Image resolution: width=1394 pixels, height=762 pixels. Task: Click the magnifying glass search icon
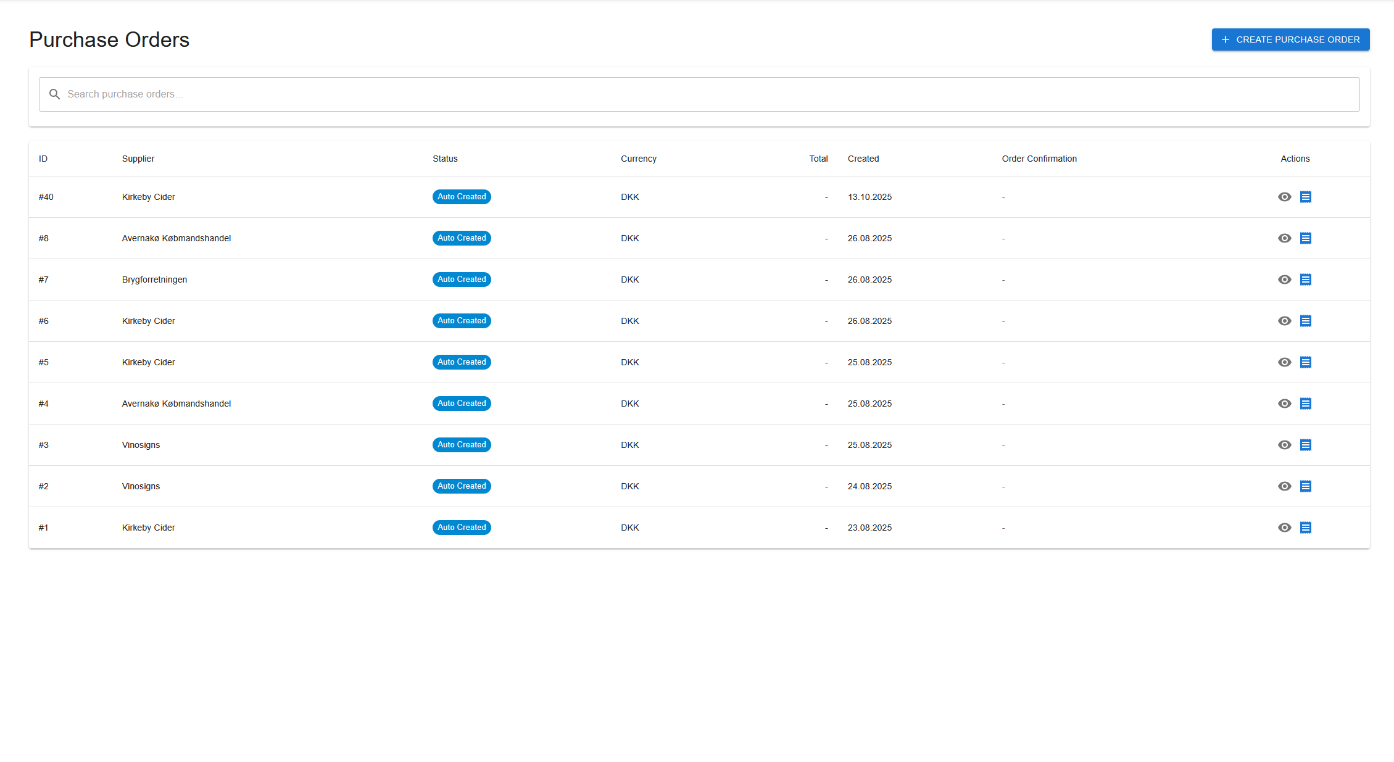tap(54, 94)
